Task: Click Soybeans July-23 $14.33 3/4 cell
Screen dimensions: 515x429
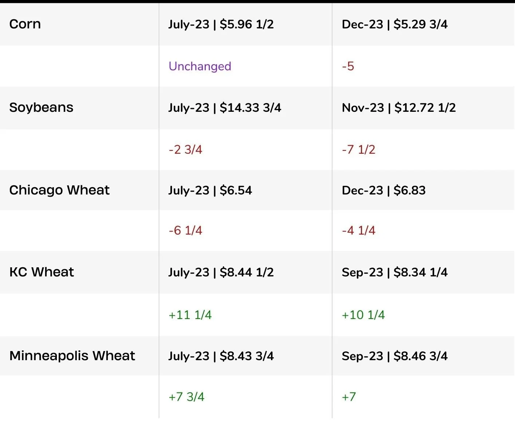Action: [x=224, y=108]
